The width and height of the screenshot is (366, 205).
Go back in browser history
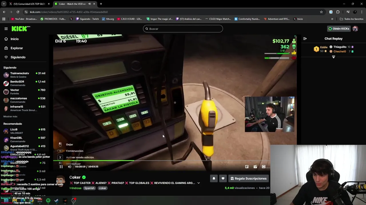[x=4, y=12]
